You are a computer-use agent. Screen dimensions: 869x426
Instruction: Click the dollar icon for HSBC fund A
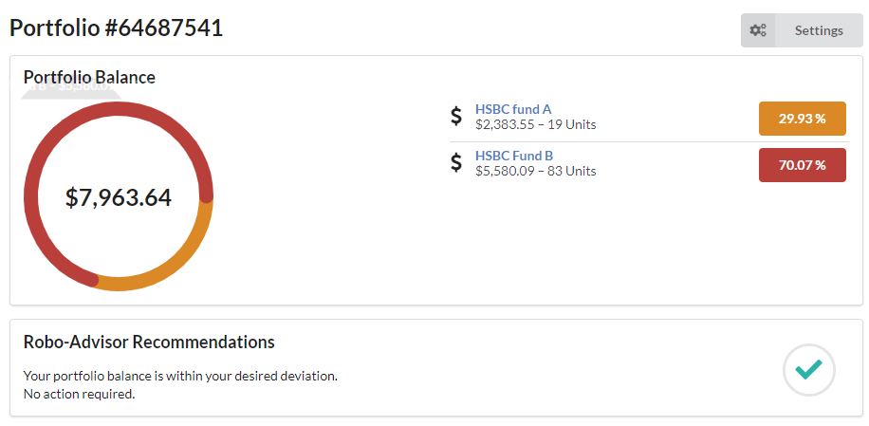click(x=456, y=116)
